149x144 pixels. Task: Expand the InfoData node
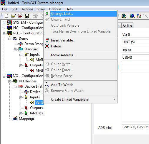click(x=21, y=114)
